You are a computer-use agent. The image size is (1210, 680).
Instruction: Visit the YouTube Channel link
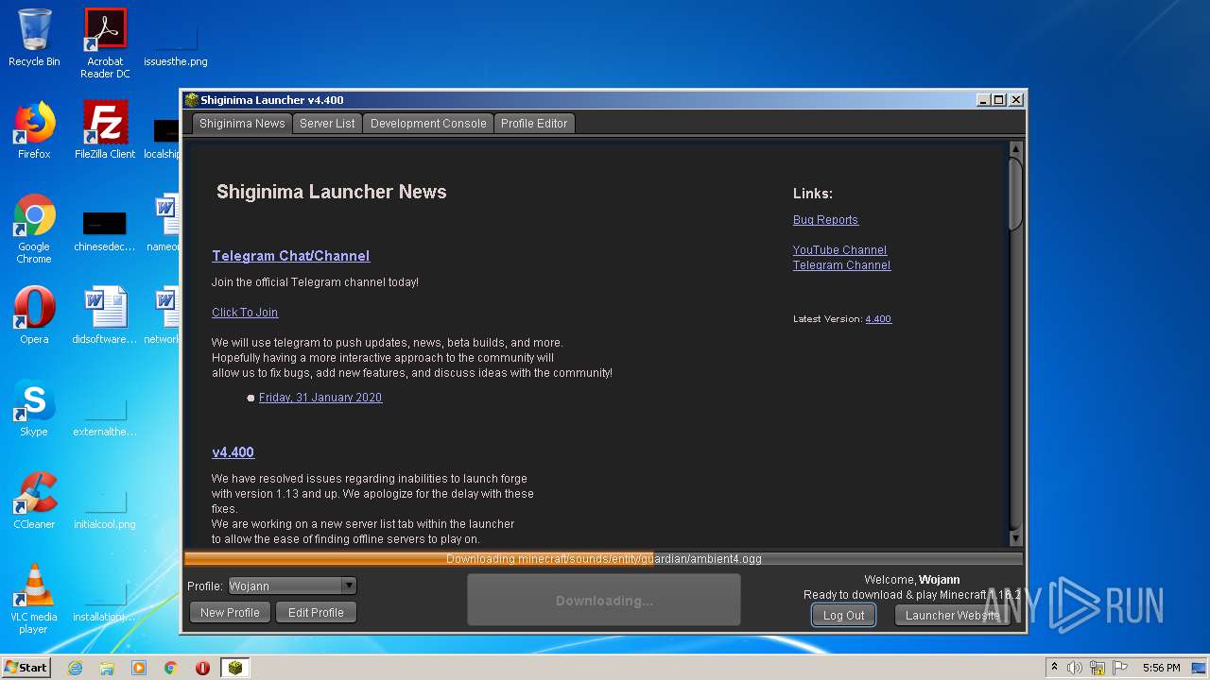[839, 250]
